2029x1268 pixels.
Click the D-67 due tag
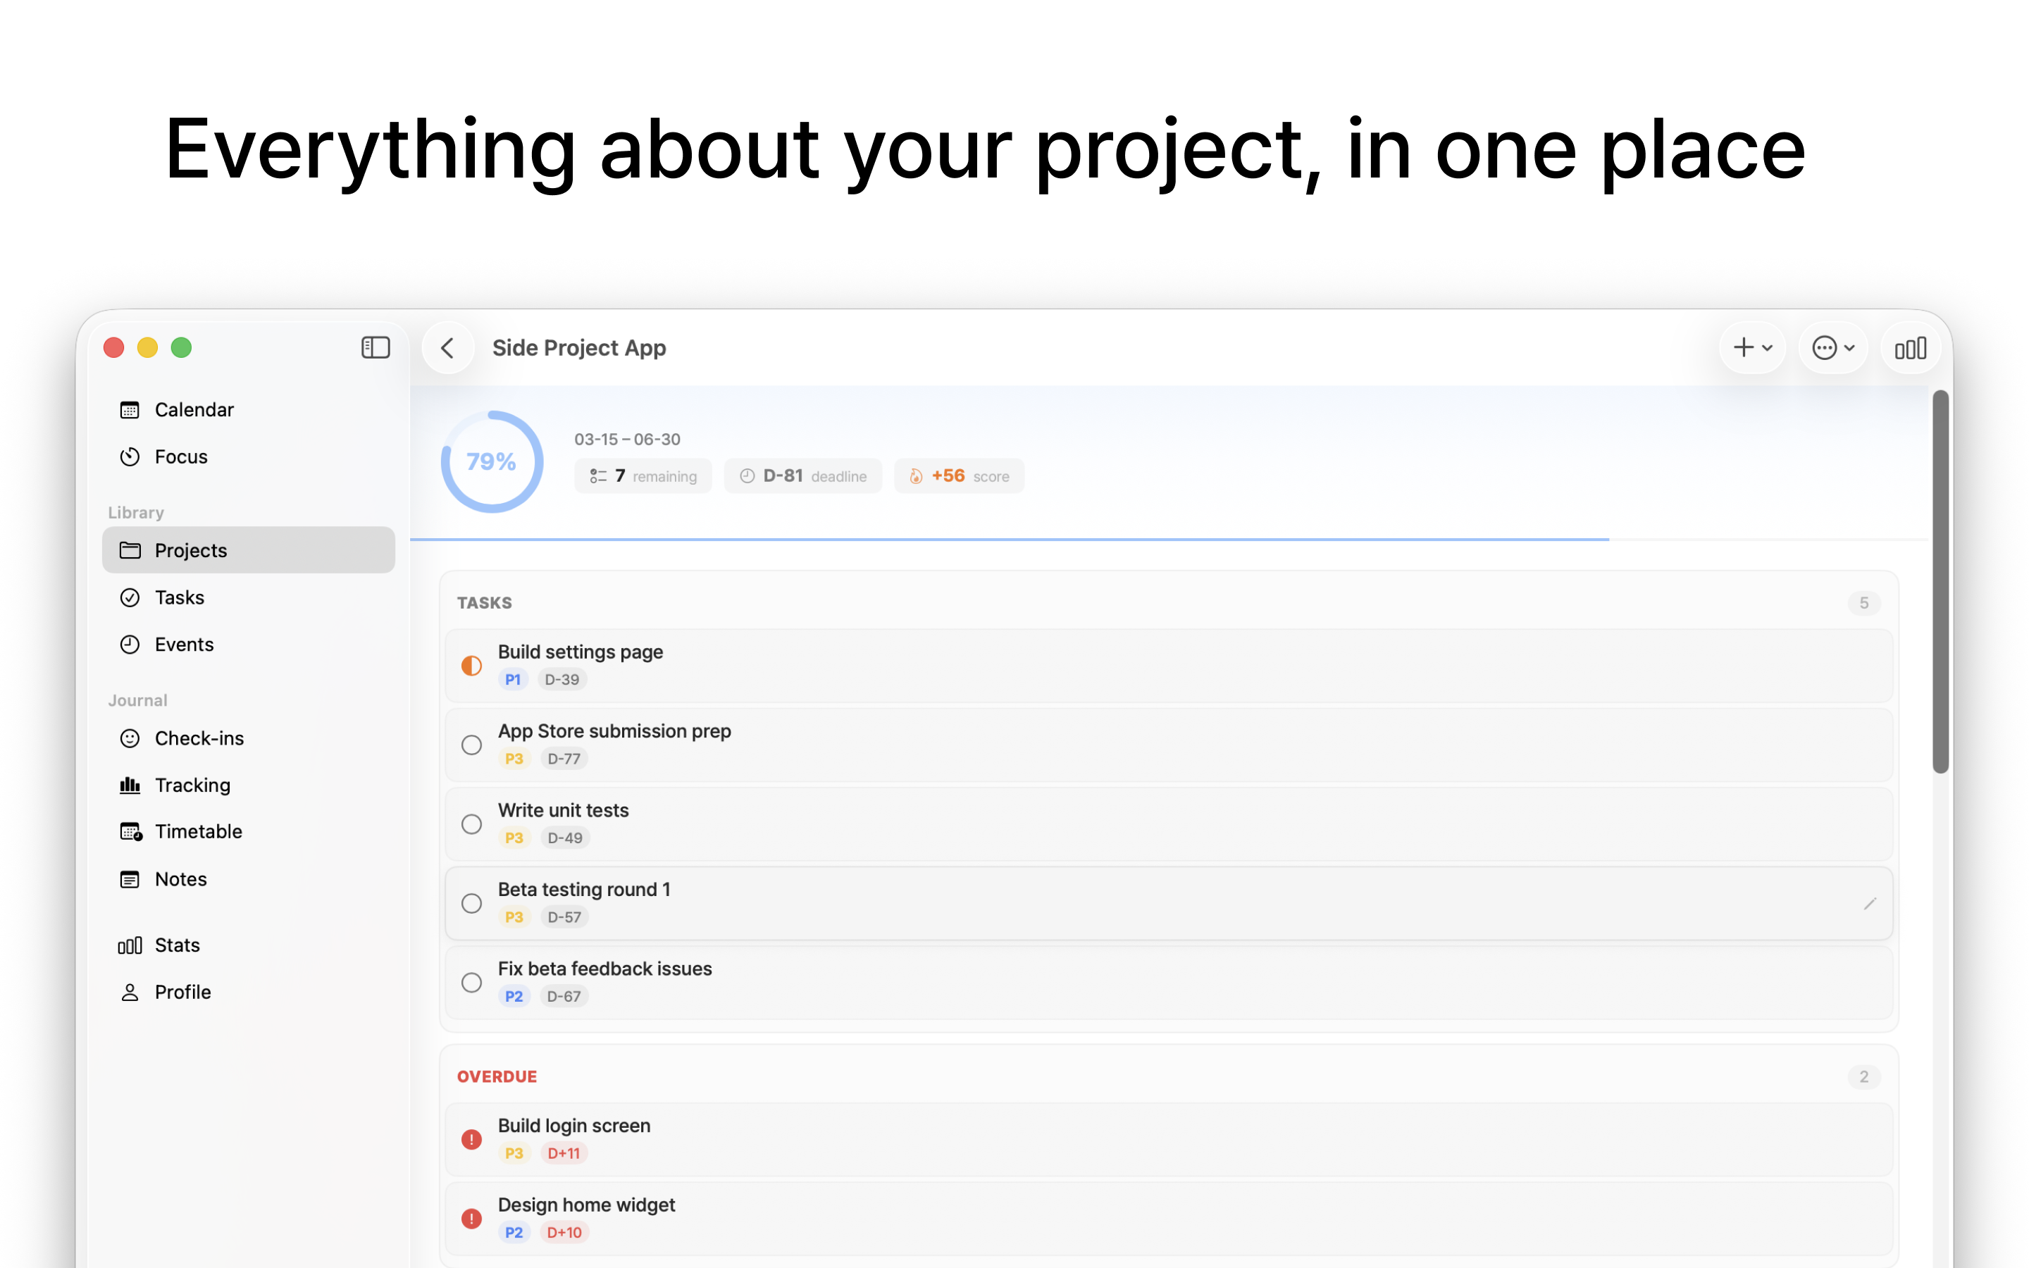point(564,996)
